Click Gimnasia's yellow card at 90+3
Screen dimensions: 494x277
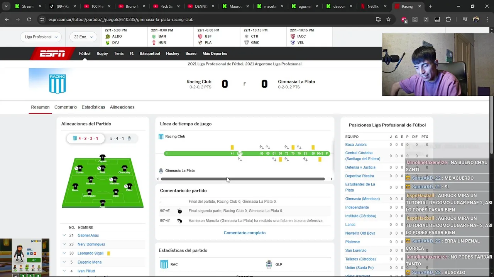pos(320,159)
